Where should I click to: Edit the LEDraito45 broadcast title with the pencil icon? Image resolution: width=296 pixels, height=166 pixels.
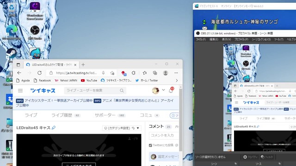[54, 128]
